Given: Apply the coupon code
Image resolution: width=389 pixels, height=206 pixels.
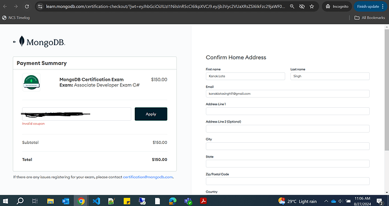Looking at the screenshot, I should (x=151, y=114).
